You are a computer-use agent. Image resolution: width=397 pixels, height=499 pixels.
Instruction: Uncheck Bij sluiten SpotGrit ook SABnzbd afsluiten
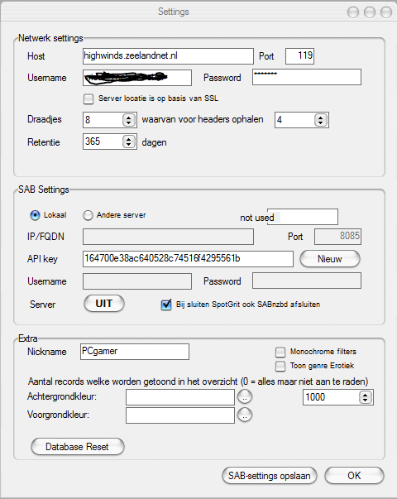point(166,305)
